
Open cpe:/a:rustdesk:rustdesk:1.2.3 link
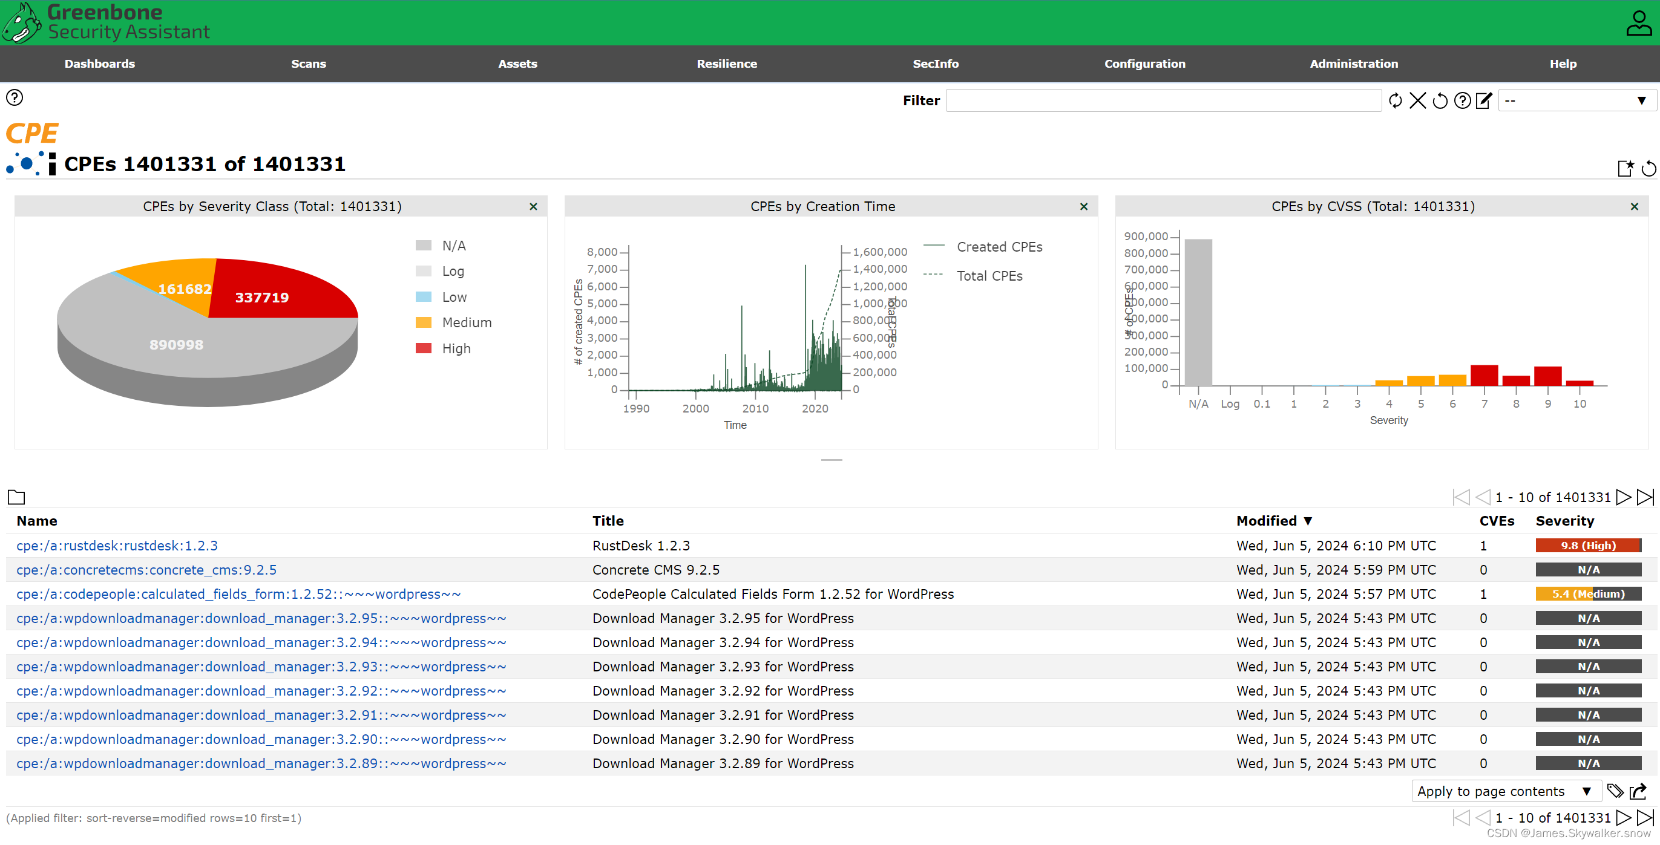coord(117,546)
